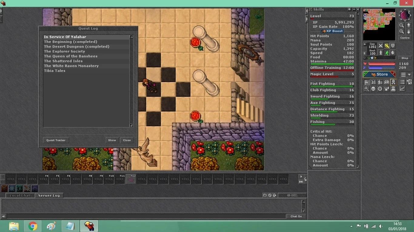Toggle the read-only eye chat button
This screenshot has width=414, height=232.
[x=292, y=195]
